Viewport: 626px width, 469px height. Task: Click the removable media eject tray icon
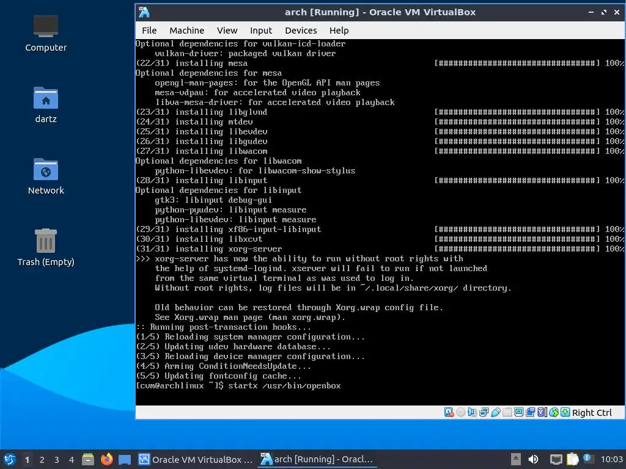516,459
